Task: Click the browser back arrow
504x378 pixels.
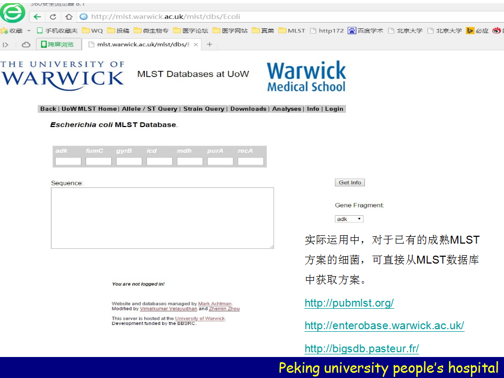Action: pos(37,17)
